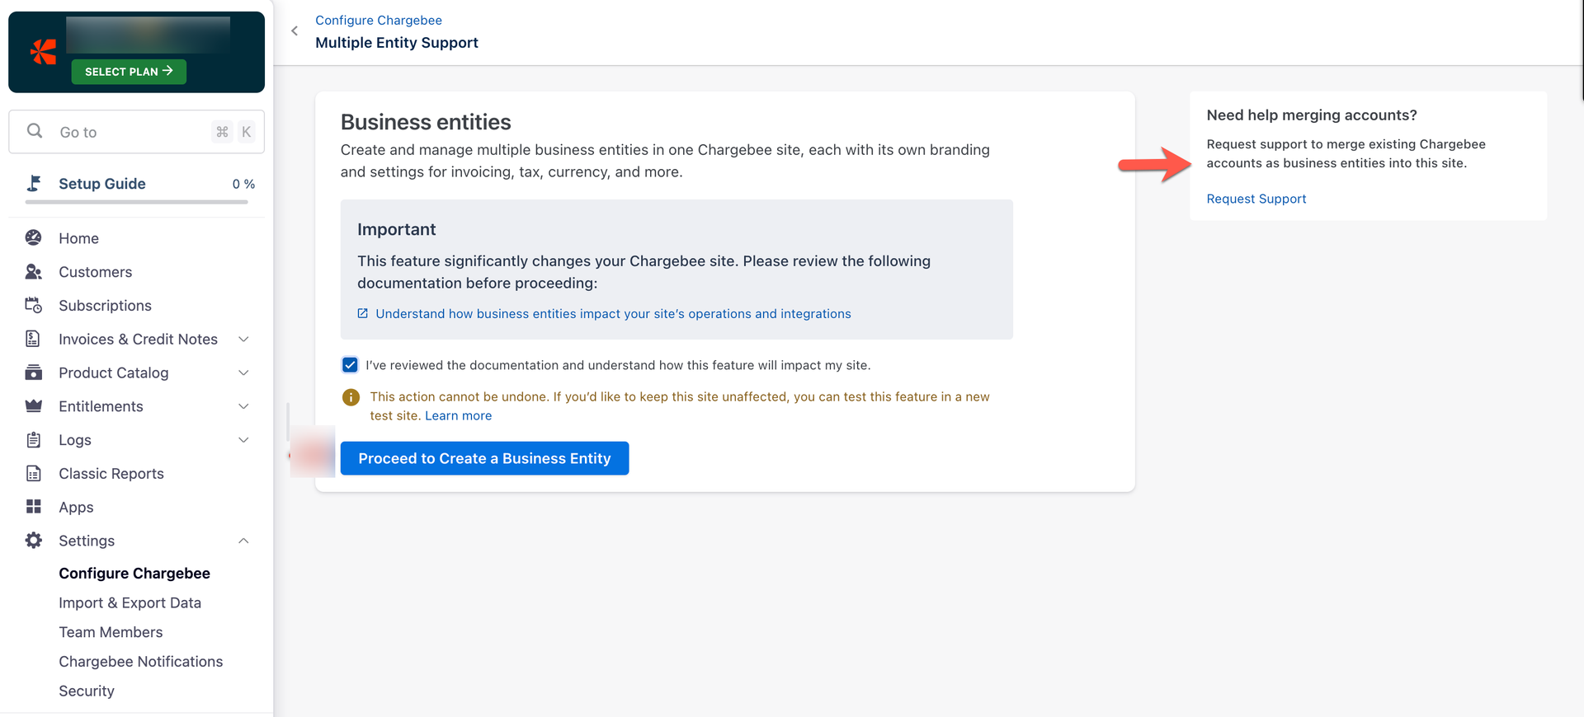Collapse the Settings section chevron
Image resolution: width=1584 pixels, height=717 pixels.
click(243, 541)
